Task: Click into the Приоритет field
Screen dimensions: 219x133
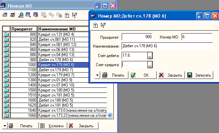Action: (x=137, y=37)
